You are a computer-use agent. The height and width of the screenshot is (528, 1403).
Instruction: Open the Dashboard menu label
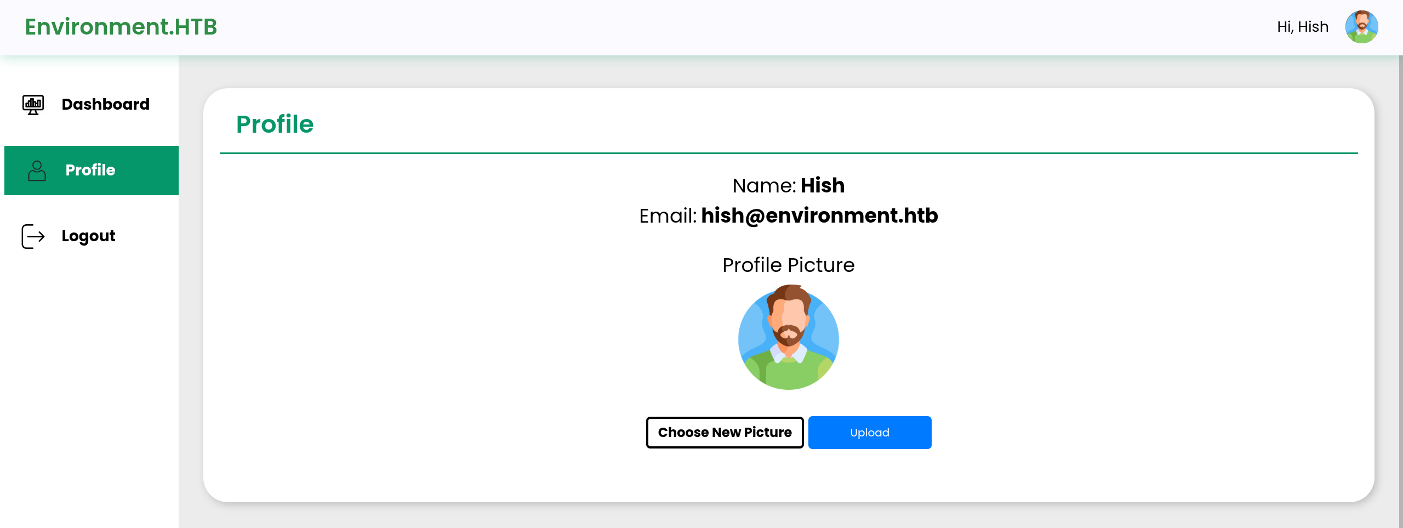(105, 104)
